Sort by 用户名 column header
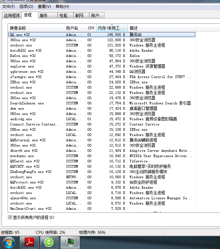This screenshot has height=249, width=220. pos(75,28)
